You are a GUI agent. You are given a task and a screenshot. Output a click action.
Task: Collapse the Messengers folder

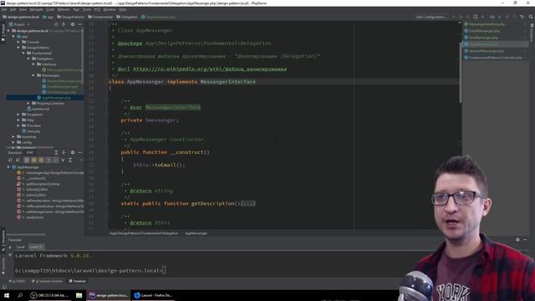pos(33,75)
